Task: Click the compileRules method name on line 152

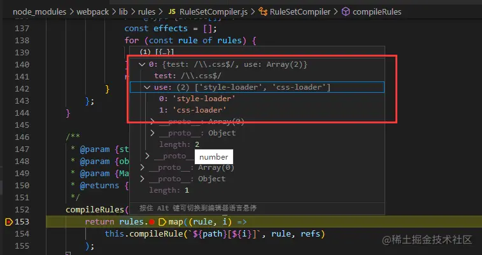Action: click(95, 210)
